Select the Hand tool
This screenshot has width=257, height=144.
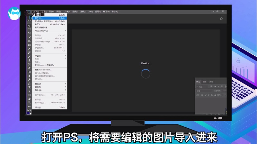point(29,99)
